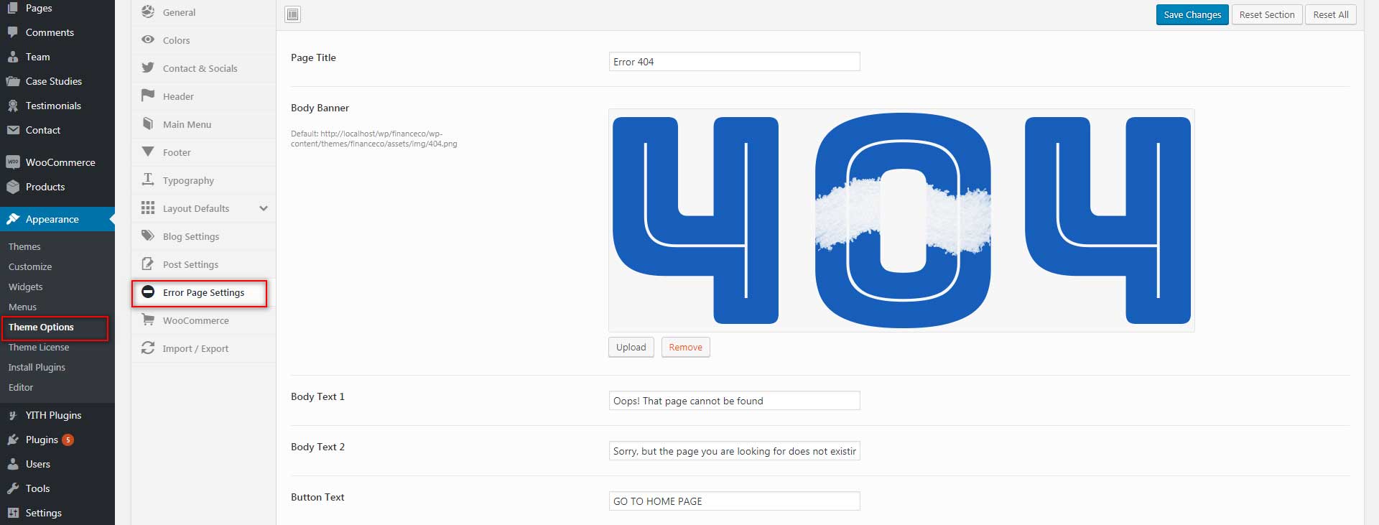The image size is (1379, 525).
Task: Click the Settings sliders icon
Action: coord(13,513)
